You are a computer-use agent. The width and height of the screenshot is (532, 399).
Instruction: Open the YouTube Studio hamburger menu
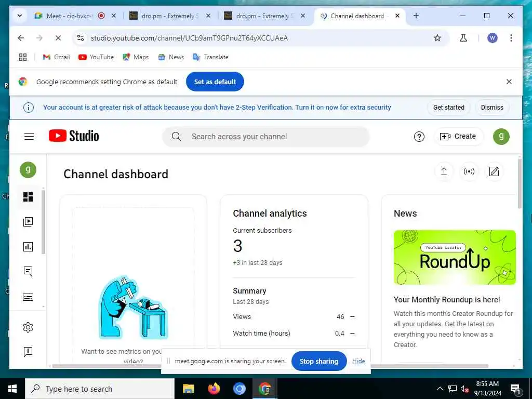coord(29,137)
